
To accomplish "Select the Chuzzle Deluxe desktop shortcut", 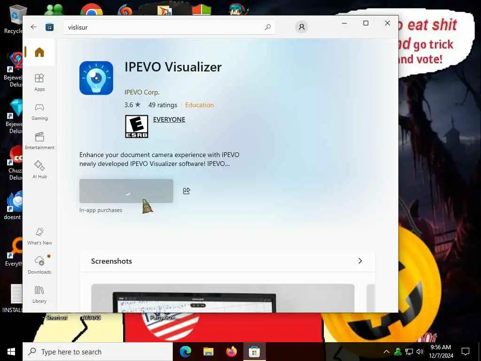I will (13, 163).
